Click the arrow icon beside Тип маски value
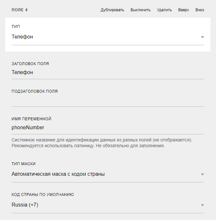Viewport: 216px width, 220px height. coord(202,174)
